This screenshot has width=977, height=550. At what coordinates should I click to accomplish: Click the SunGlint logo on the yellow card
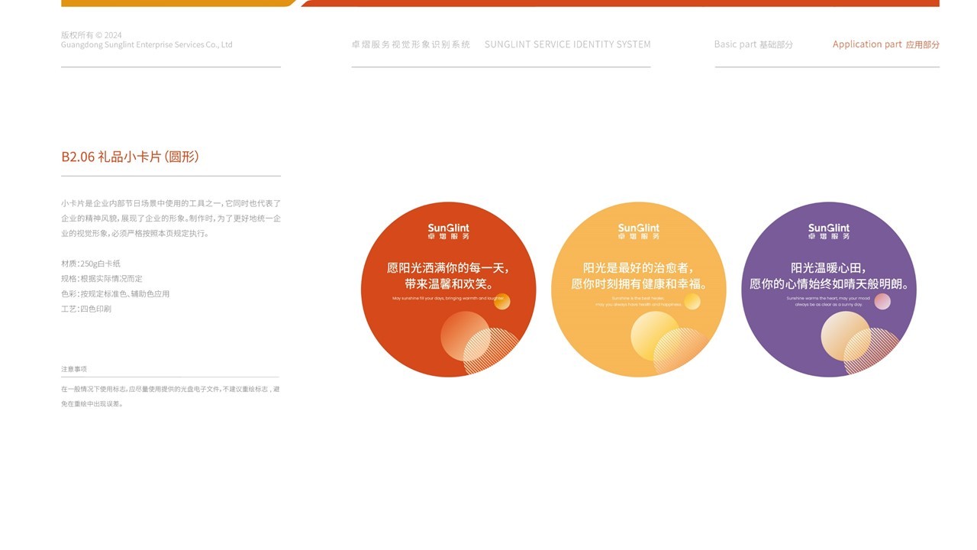click(x=638, y=230)
